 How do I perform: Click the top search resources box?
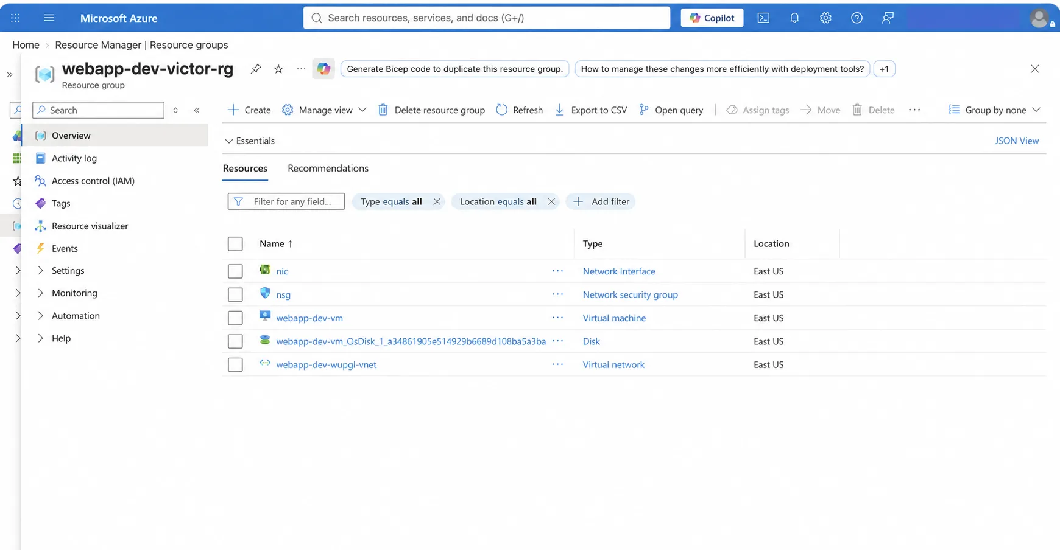pos(487,18)
